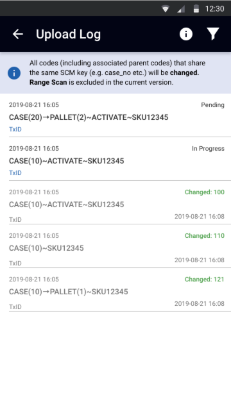Tap the battery icon in status bar
Image resolution: width=231 pixels, height=411 pixels.
coord(196,9)
